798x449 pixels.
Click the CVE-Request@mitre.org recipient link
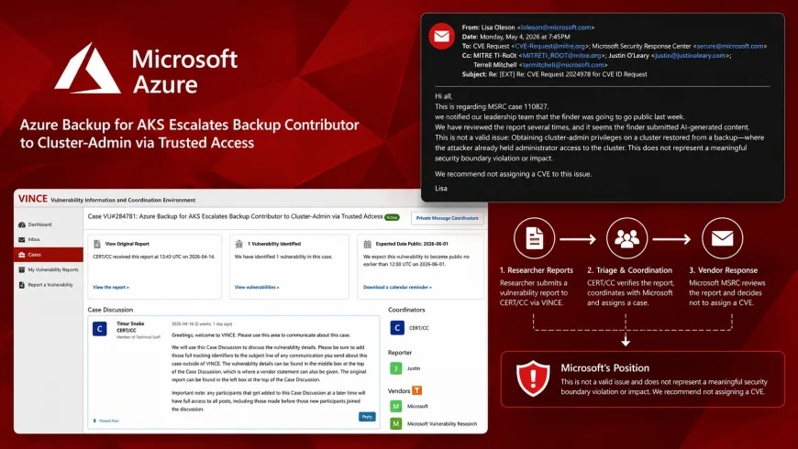click(x=550, y=46)
